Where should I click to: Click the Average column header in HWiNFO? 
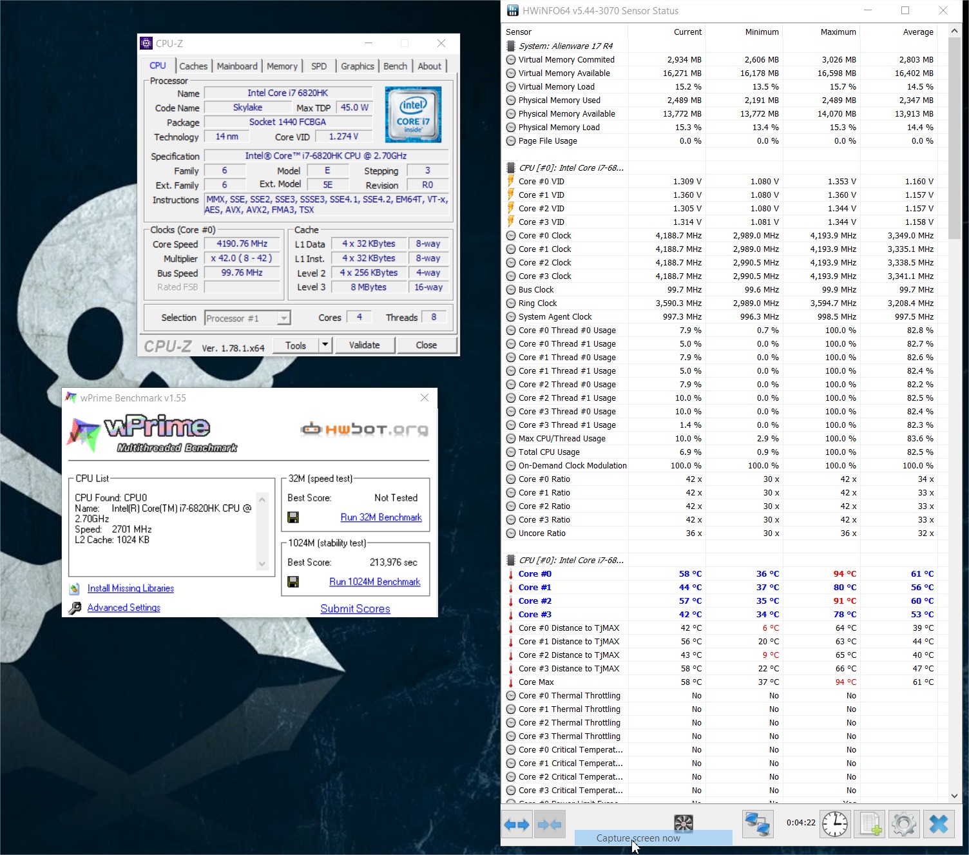coord(899,32)
